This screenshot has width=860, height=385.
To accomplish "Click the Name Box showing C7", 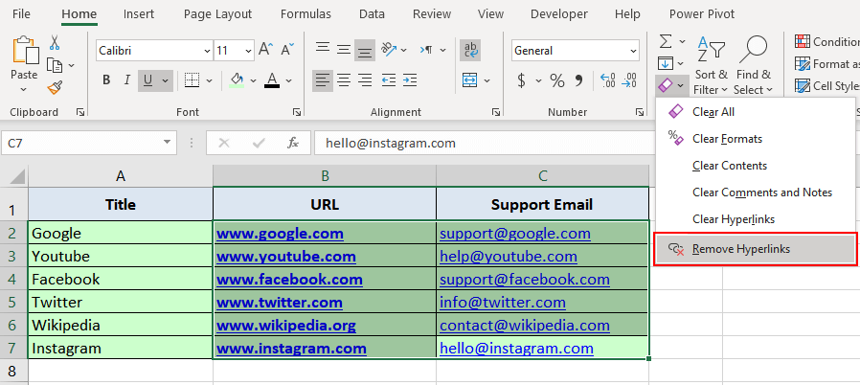I will [x=89, y=143].
